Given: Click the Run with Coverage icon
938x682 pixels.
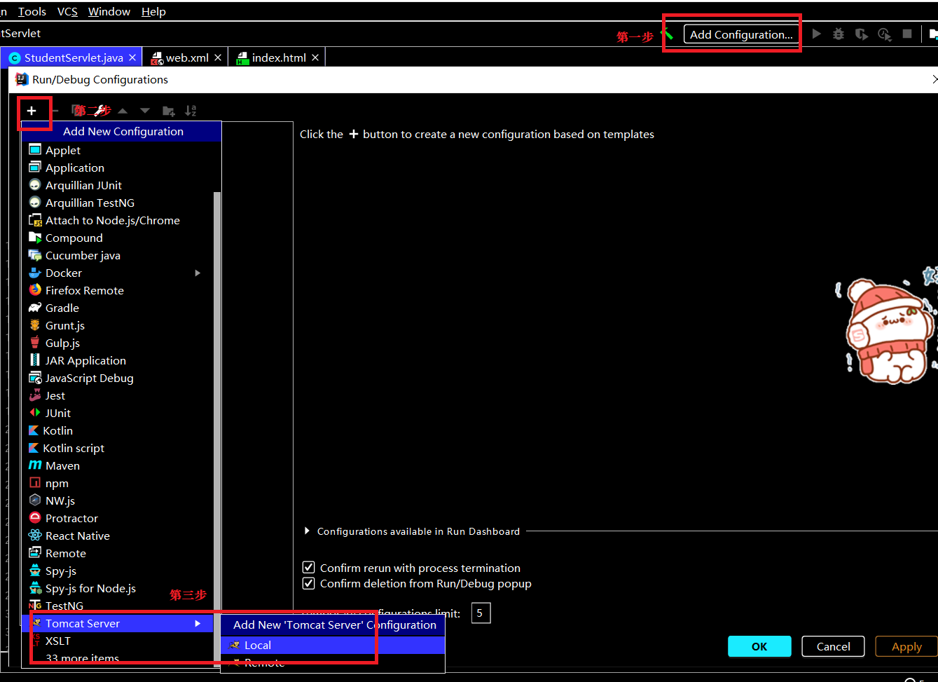Looking at the screenshot, I should click(x=862, y=34).
